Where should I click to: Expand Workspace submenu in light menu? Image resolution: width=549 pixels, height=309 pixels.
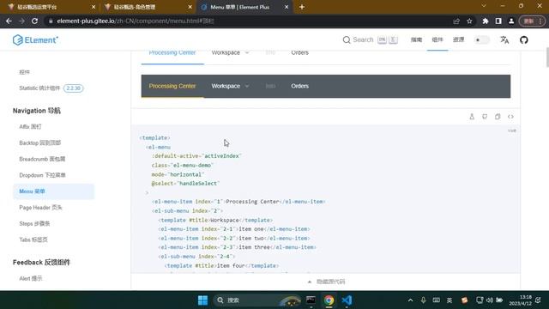[x=230, y=53]
